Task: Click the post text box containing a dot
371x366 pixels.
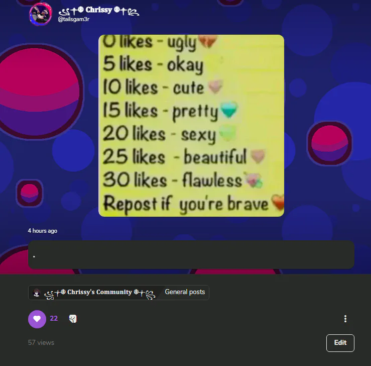Action: [191, 255]
